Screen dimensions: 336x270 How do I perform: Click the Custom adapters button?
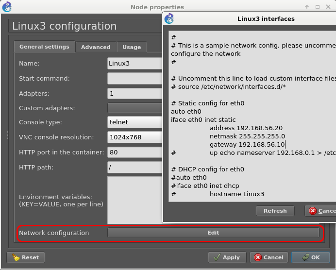click(134, 108)
